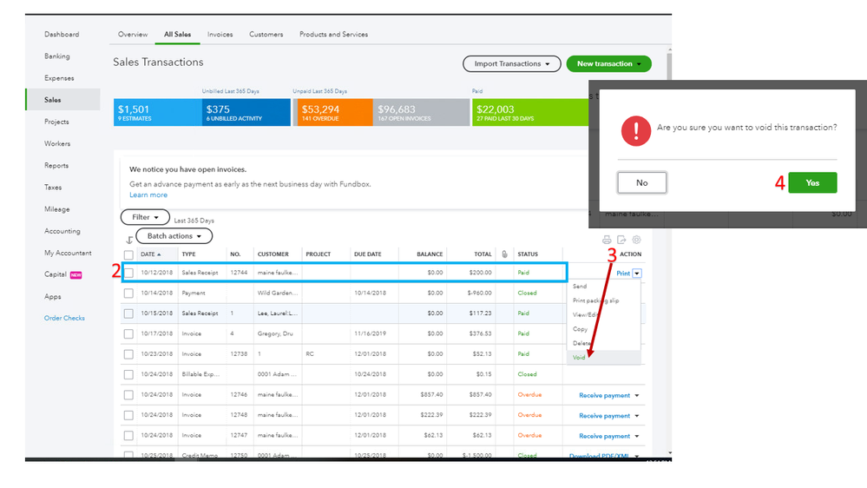Open the Customers tab
This screenshot has height=488, width=867.
tap(266, 35)
